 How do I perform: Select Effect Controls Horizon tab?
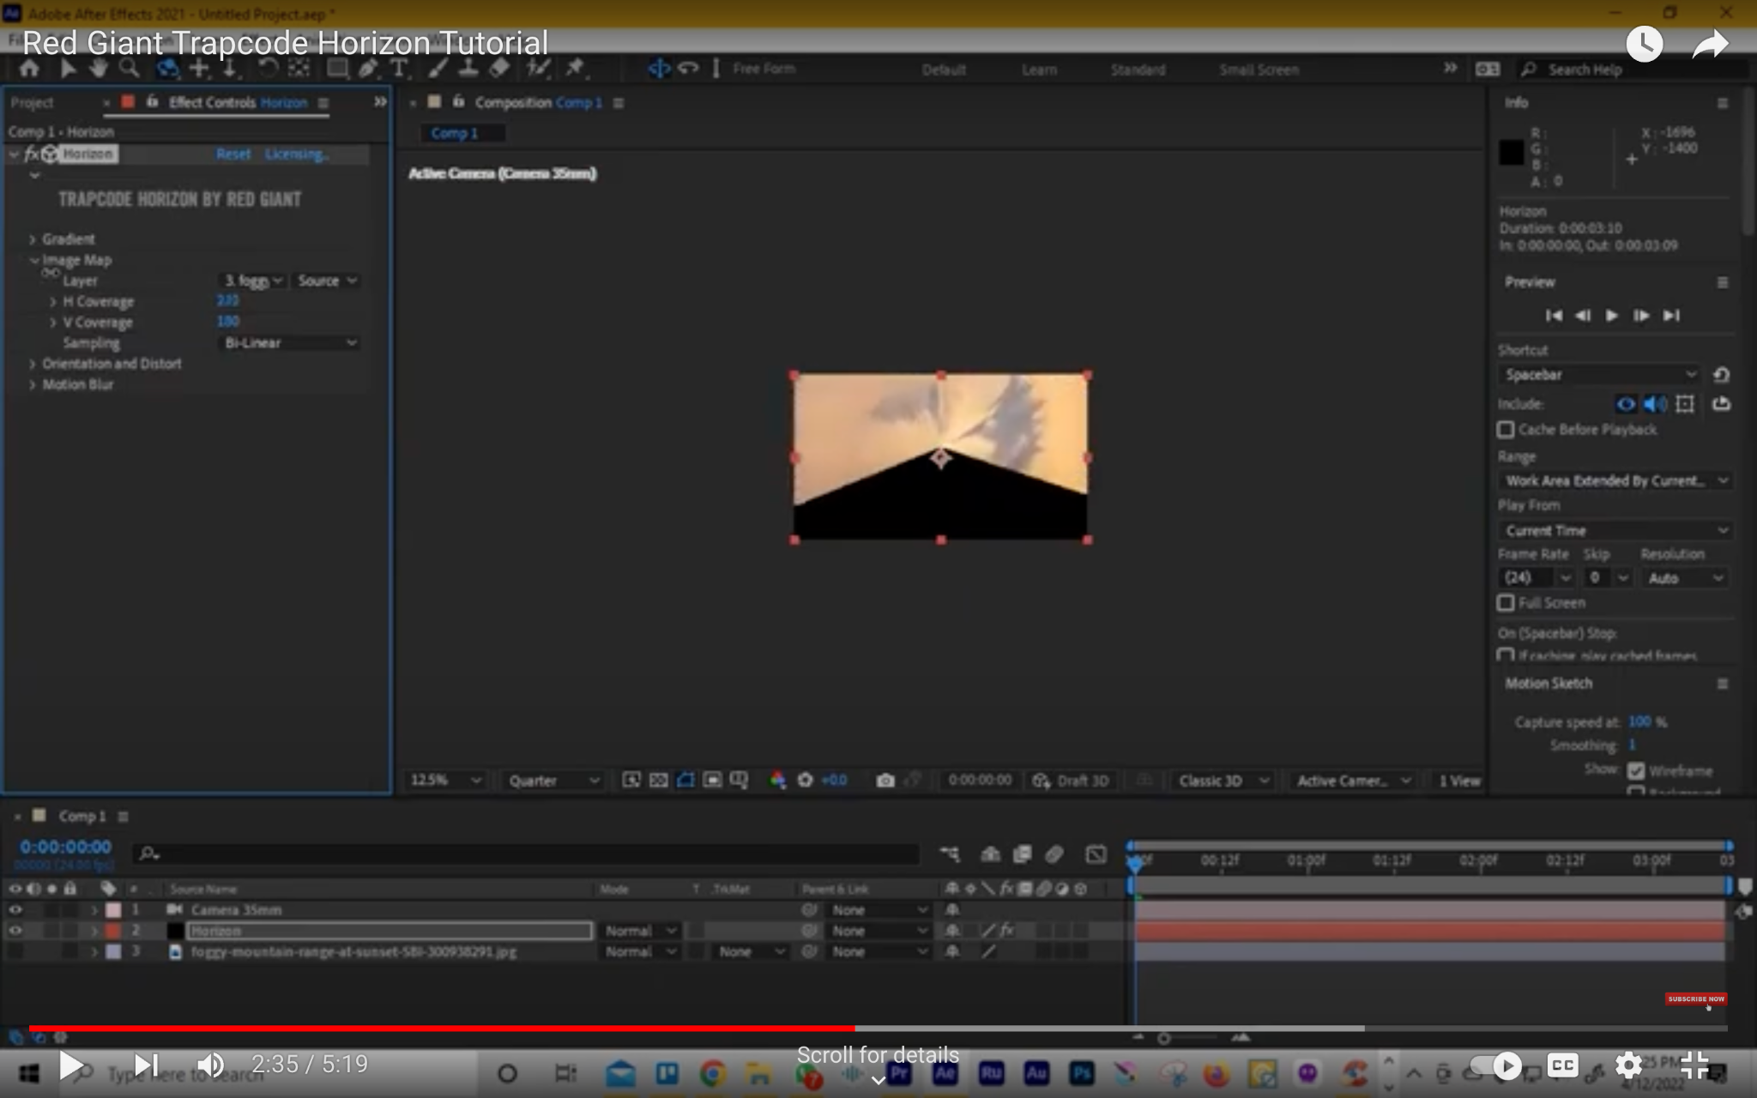pos(238,103)
